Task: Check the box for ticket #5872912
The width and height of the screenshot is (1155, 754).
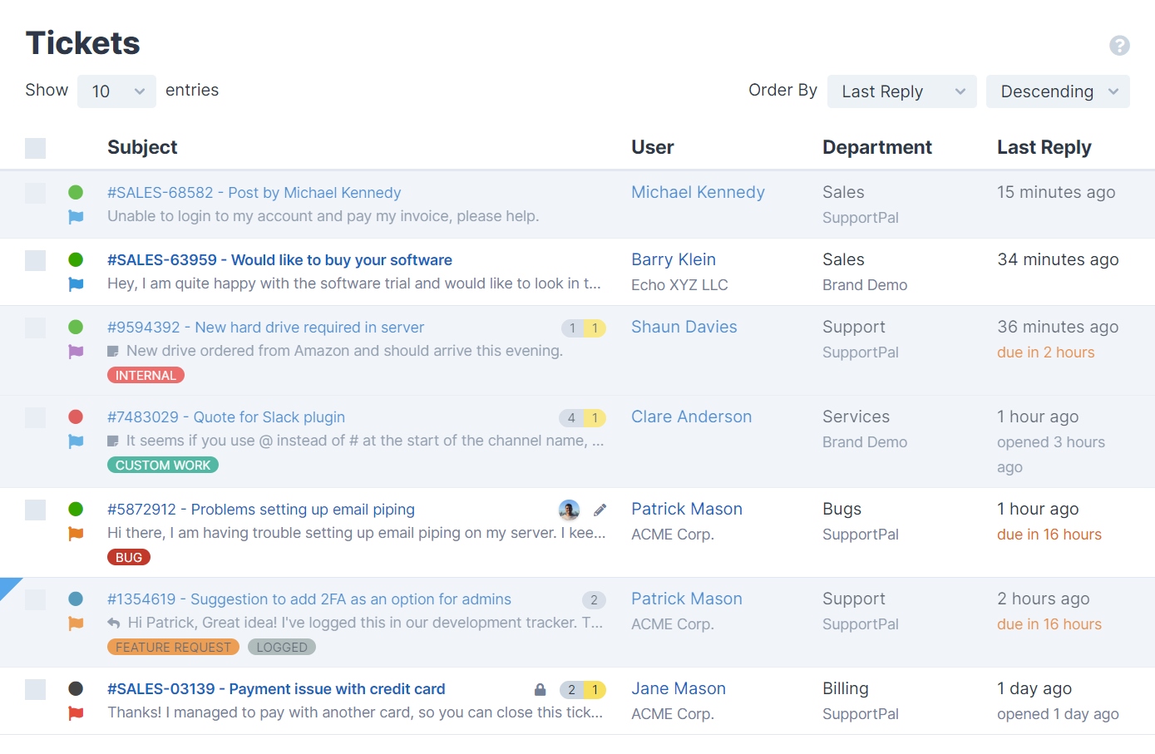Action: pyautogui.click(x=35, y=510)
